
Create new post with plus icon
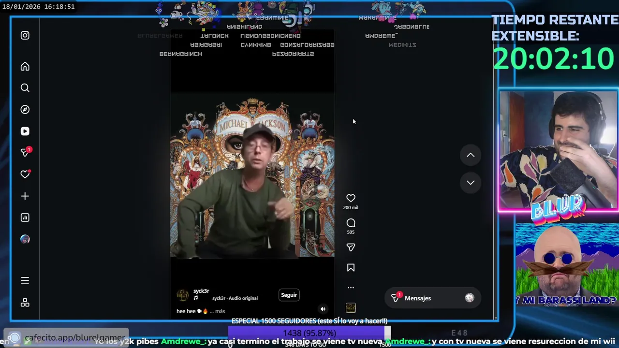[25, 196]
